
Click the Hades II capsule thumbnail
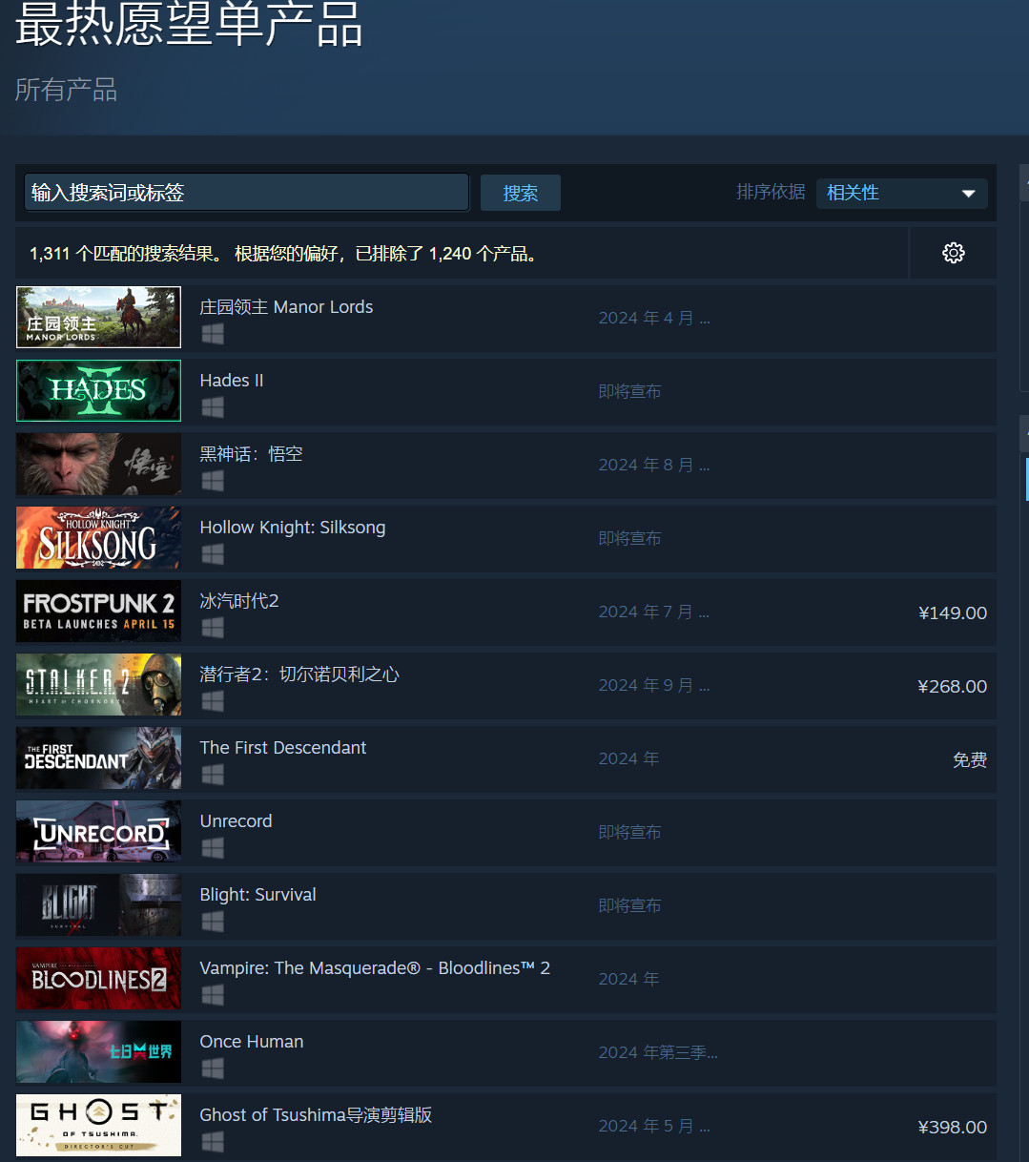pos(98,390)
